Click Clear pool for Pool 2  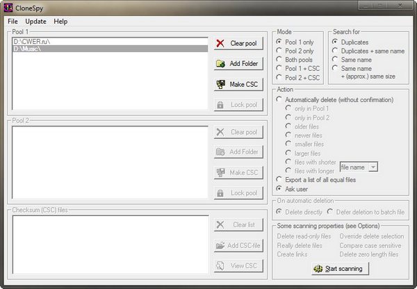(x=238, y=132)
